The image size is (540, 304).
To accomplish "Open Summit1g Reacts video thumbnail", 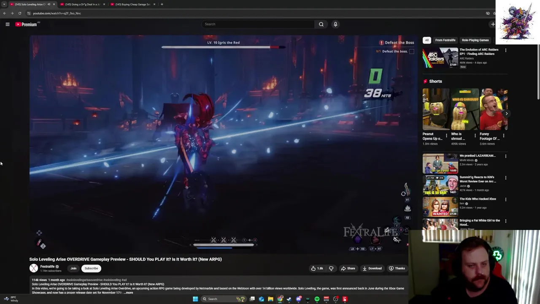I will (x=440, y=185).
